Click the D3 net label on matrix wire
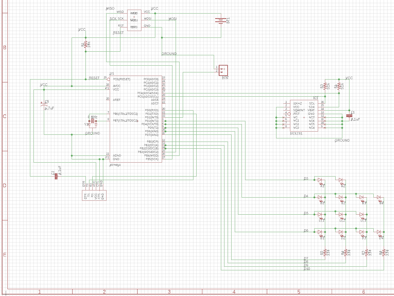394x296 pixels. click(306, 179)
